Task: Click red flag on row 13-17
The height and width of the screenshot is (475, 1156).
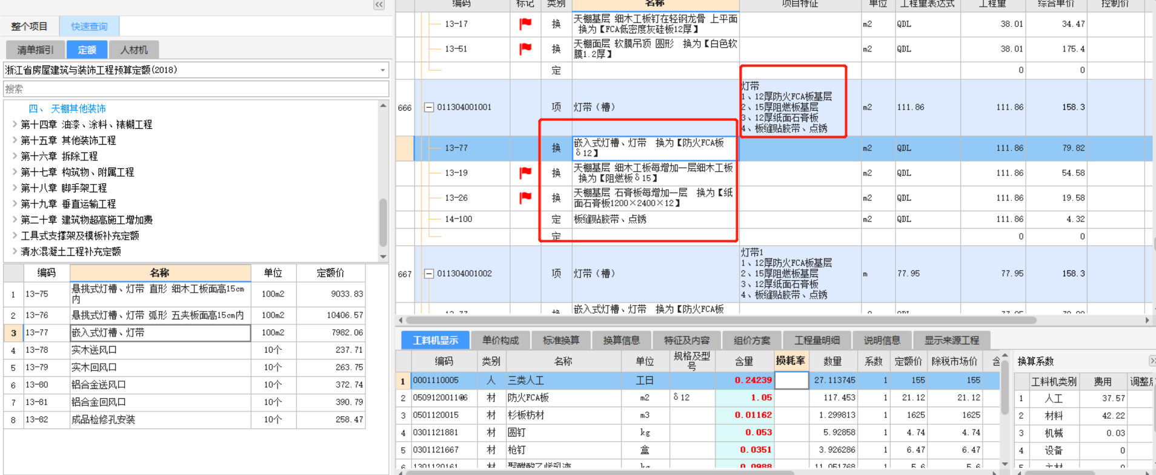Action: coord(525,24)
